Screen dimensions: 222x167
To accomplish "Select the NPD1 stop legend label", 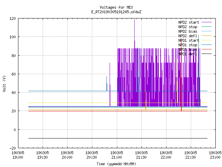I will [x=188, y=45].
